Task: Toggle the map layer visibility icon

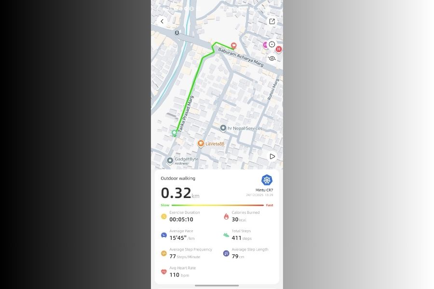Action: 272,58
